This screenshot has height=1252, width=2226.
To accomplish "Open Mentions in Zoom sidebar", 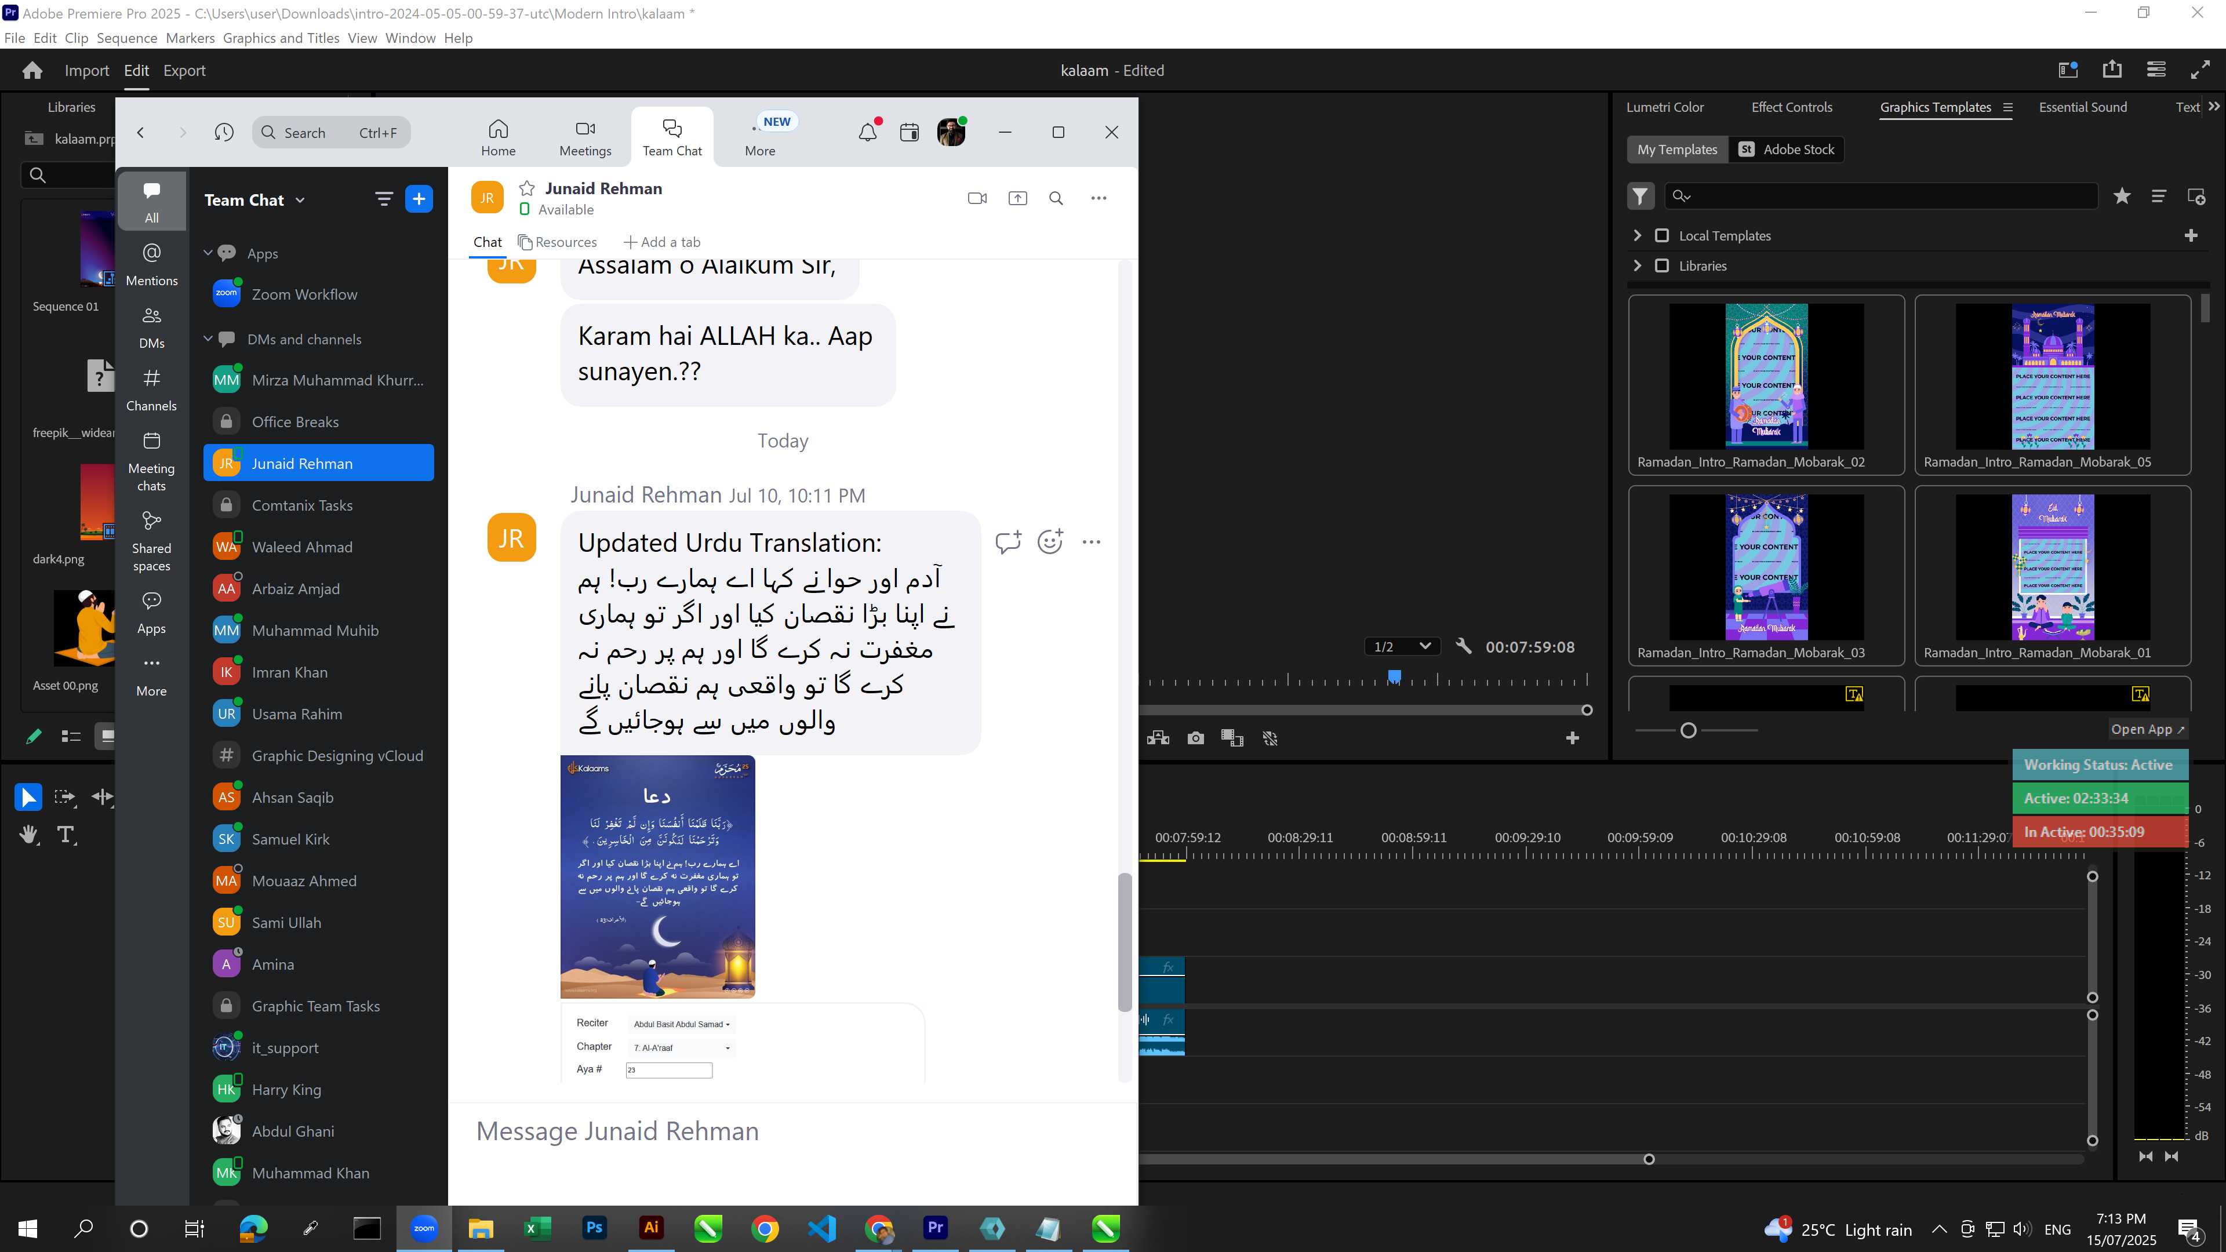I will [x=151, y=264].
